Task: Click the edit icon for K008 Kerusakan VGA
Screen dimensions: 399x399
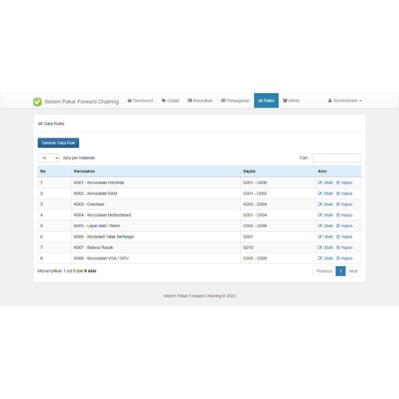Action: [x=320, y=258]
